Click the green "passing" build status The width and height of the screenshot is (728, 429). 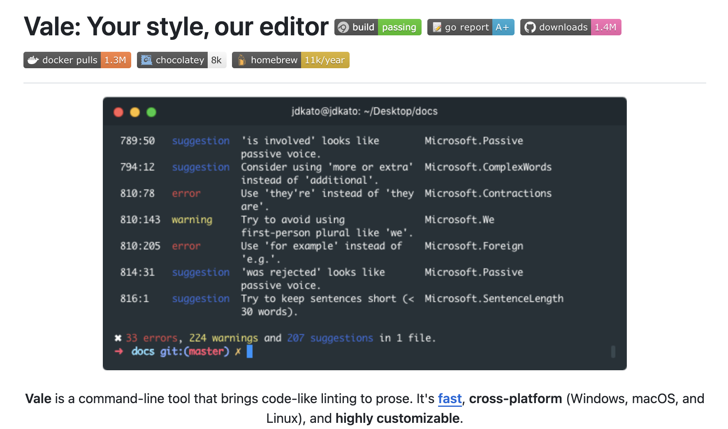point(399,28)
